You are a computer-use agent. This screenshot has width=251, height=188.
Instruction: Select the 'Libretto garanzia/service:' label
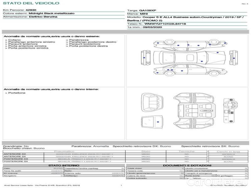pyautogui.click(x=141, y=173)
